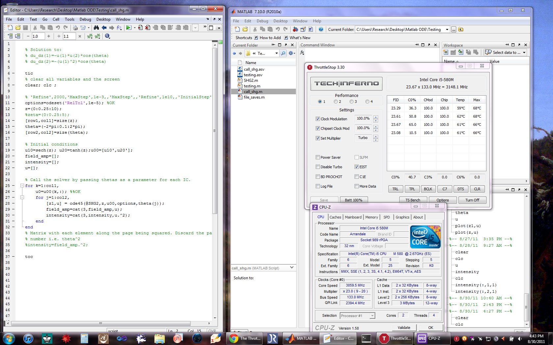Click Open file icon in Editor toolbar
553x345 pixels.
coord(18,28)
